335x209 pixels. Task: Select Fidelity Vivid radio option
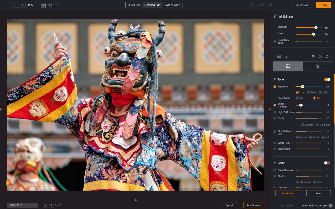pyautogui.click(x=315, y=182)
